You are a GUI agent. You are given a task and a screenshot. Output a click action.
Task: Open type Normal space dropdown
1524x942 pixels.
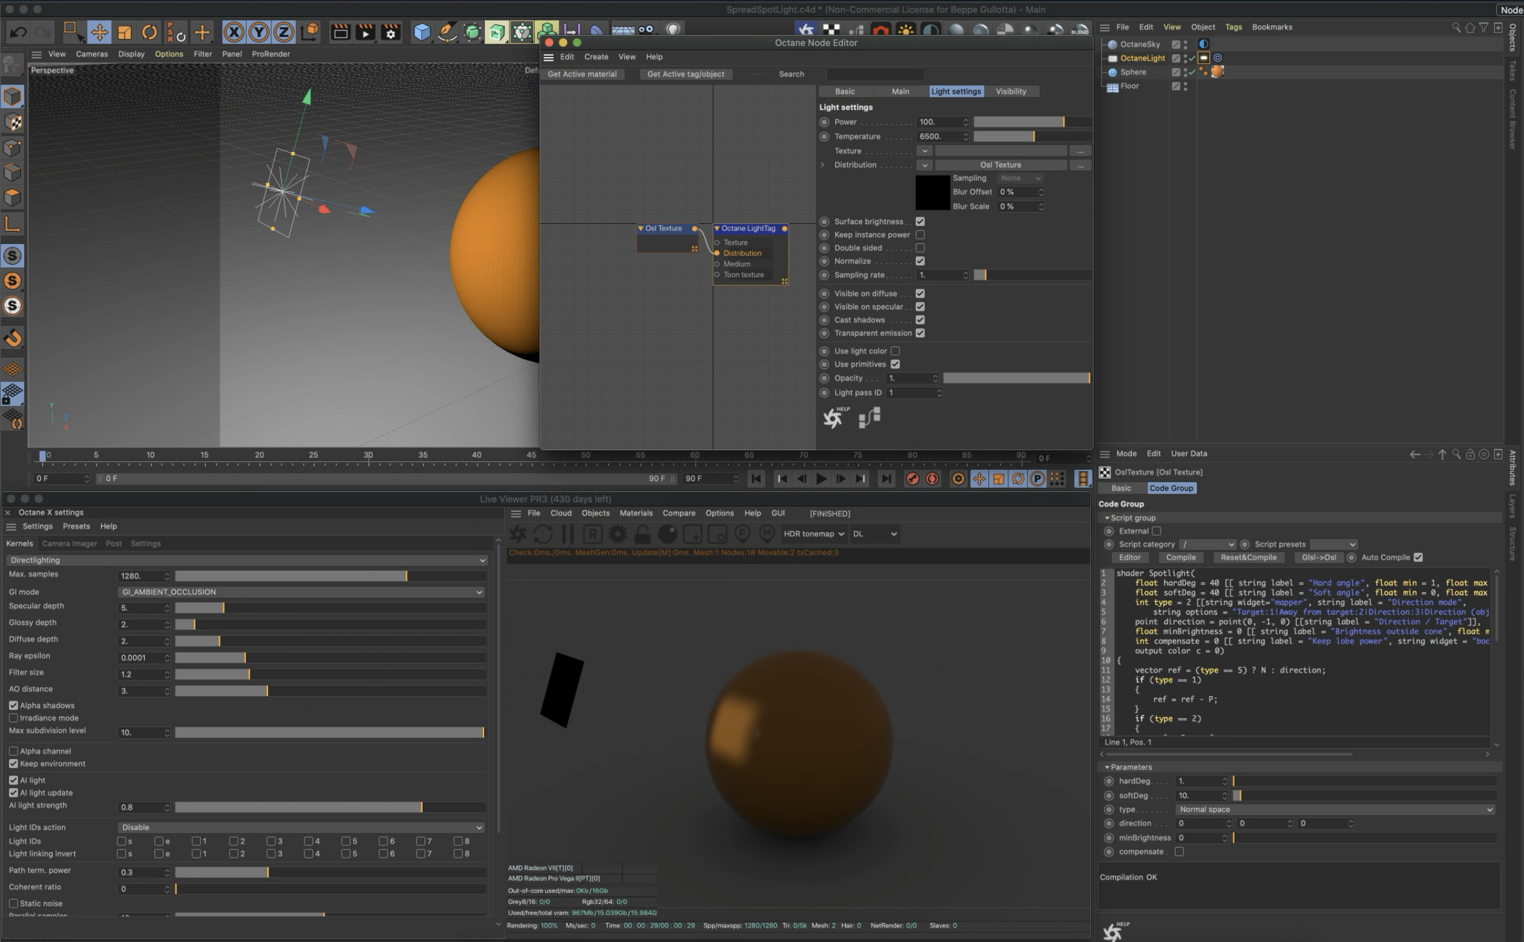[1335, 809]
